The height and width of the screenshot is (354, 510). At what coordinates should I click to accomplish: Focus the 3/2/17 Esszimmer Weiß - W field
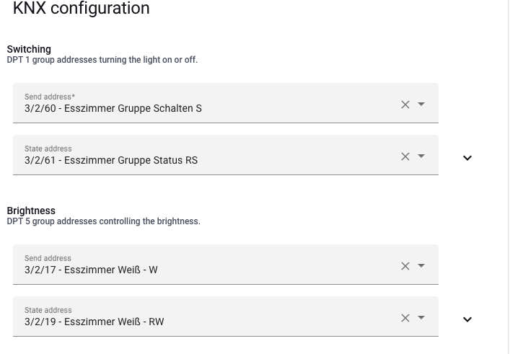[x=91, y=270]
